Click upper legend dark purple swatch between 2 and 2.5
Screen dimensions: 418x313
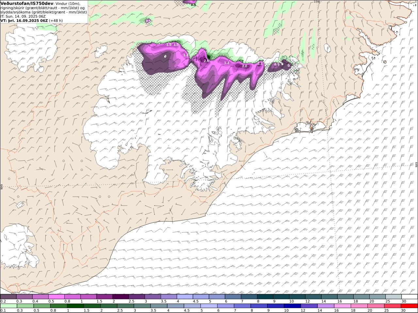(120, 297)
